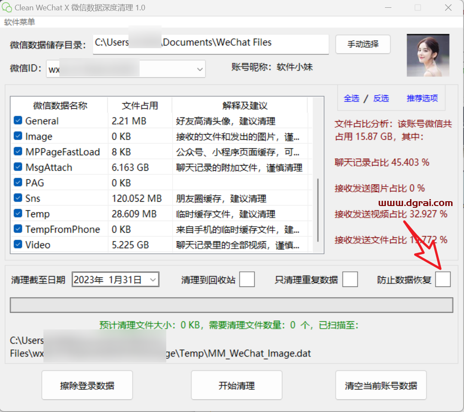Viewport: 464px width, 412px height.
Task: Click the 账号昵称：软件小妹 label
Action: 272,67
